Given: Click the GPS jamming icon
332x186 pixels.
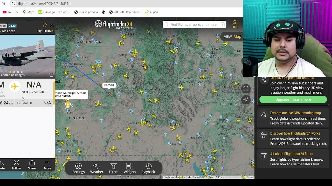Looking at the screenshot, I should click(x=264, y=115).
